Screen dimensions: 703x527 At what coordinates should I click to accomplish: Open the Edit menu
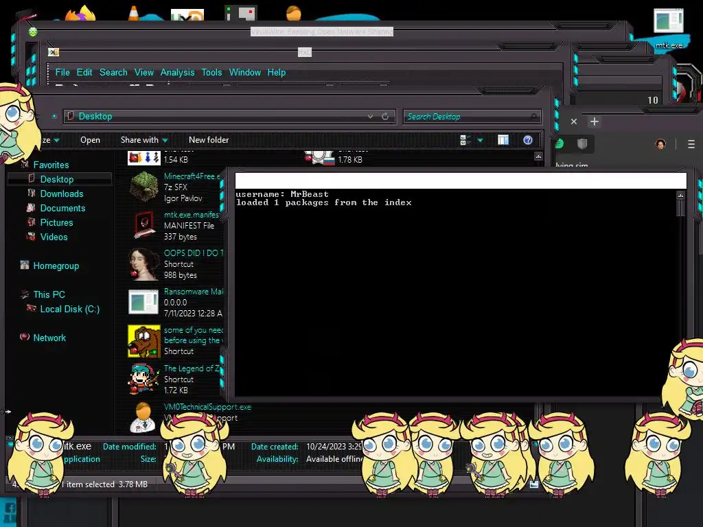coord(84,72)
